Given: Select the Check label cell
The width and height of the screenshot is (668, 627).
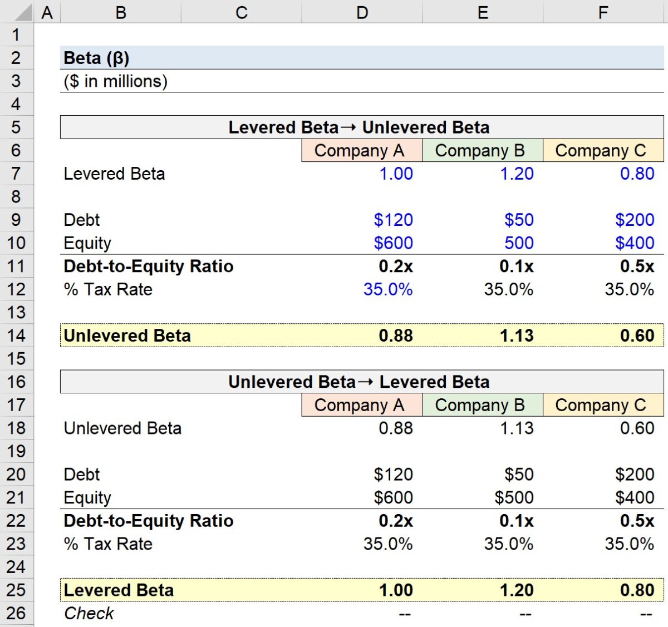Looking at the screenshot, I should (89, 613).
